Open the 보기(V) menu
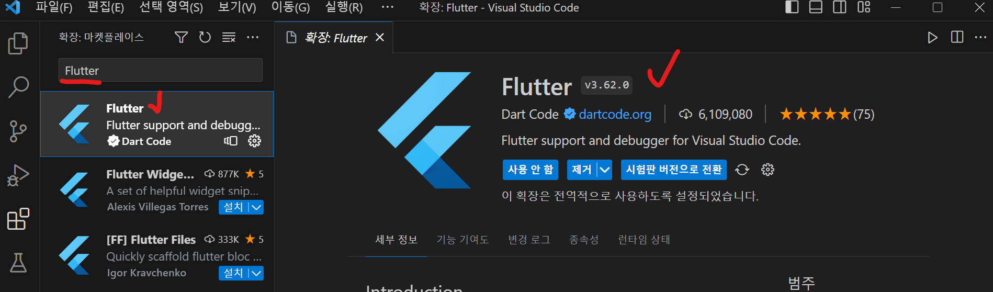993x292 pixels. click(x=237, y=7)
